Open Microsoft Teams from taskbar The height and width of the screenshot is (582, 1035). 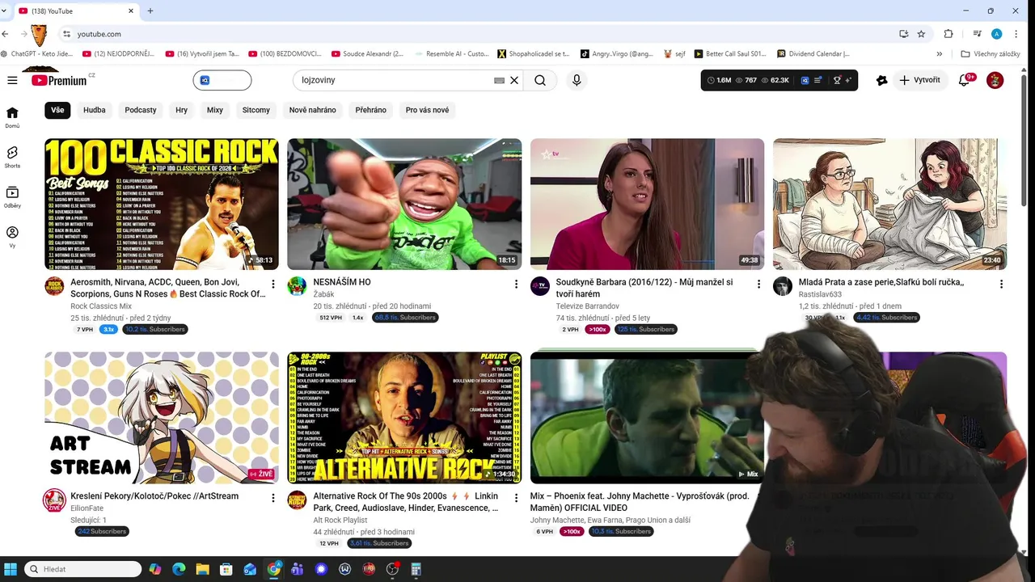298,569
